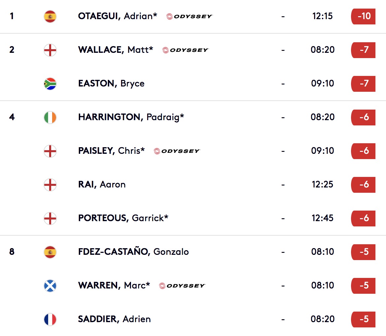Open PORTEOUS, Garrick player row
Image resolution: width=386 pixels, height=336 pixels.
coord(193,218)
